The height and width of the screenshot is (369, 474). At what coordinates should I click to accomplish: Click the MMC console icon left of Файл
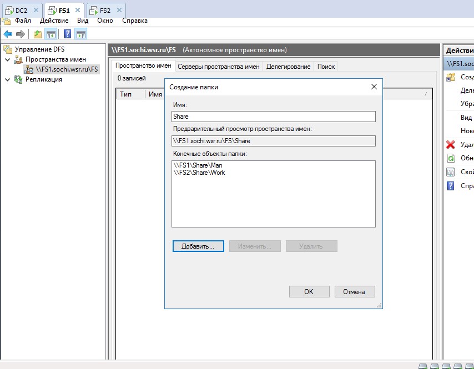(6, 21)
